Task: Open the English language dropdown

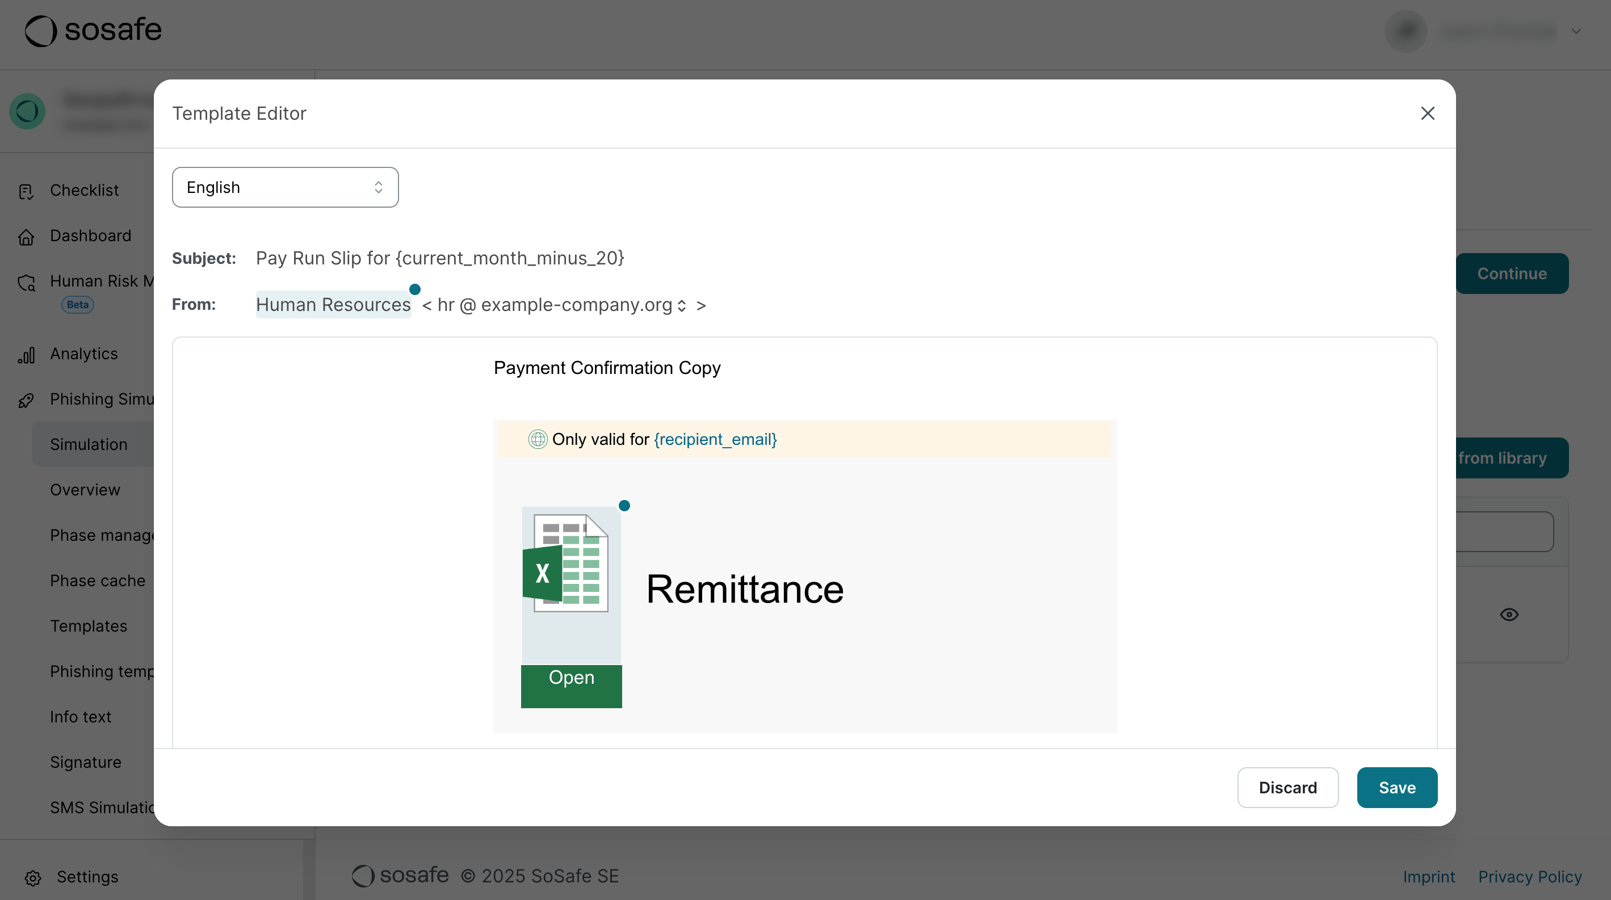Action: tap(284, 187)
